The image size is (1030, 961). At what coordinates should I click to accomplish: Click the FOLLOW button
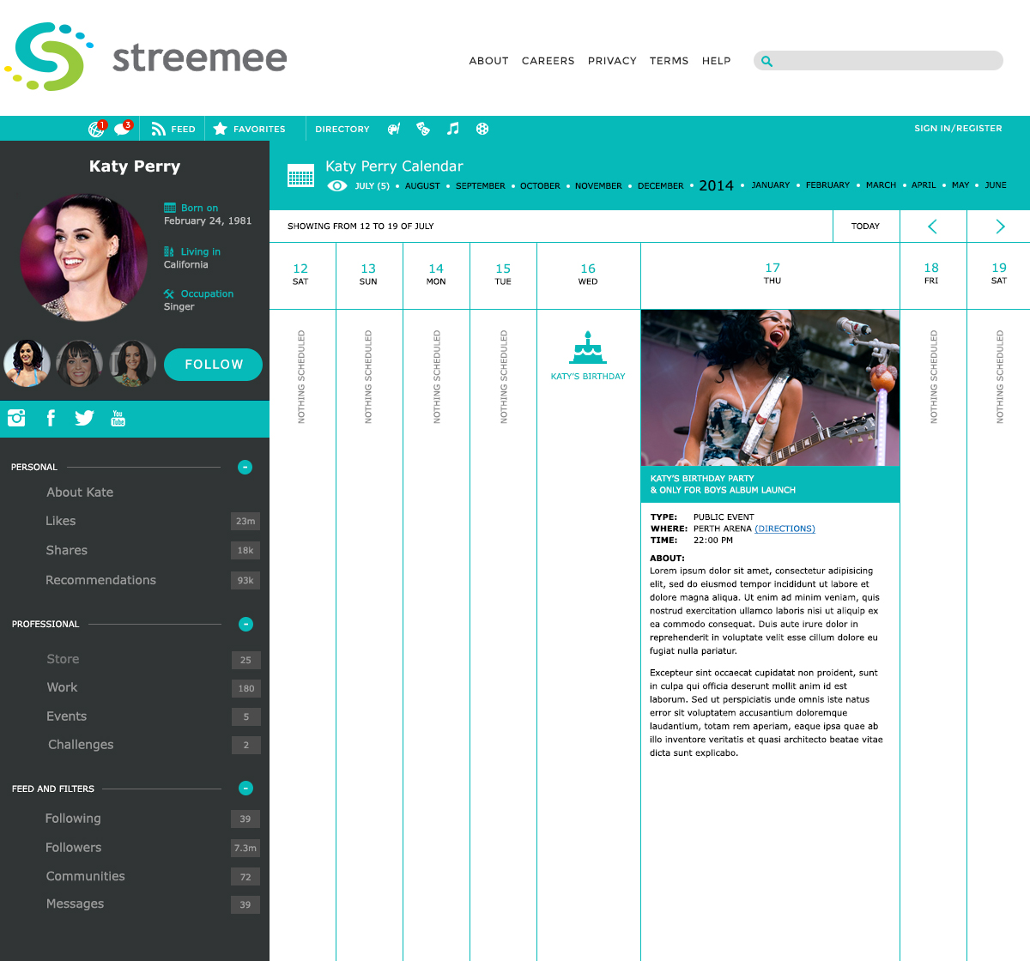(213, 365)
